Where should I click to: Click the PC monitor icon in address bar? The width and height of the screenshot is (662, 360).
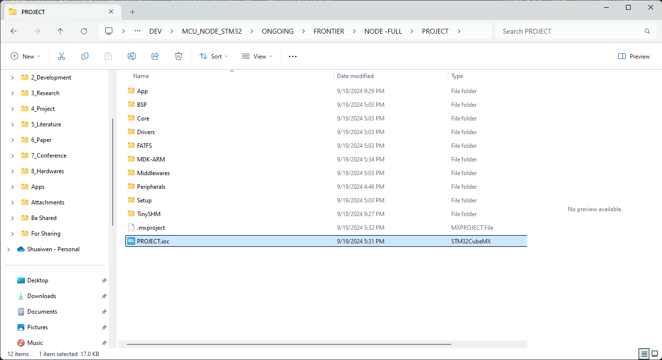109,31
